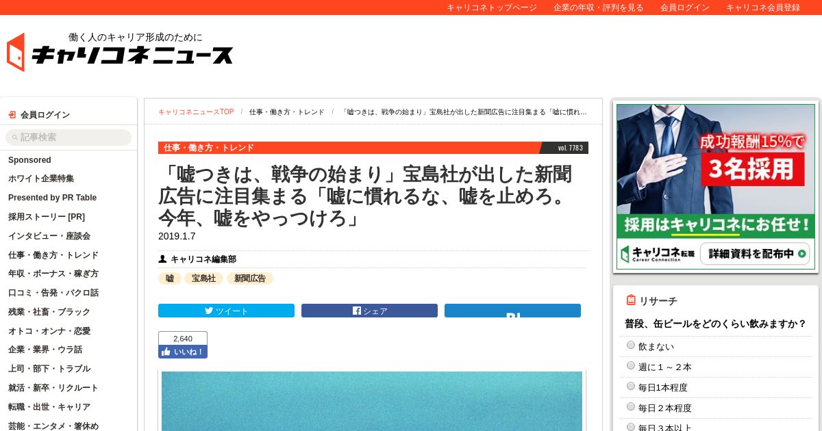Click the member login icon in sidebar
Image resolution: width=822 pixels, height=431 pixels.
point(12,115)
